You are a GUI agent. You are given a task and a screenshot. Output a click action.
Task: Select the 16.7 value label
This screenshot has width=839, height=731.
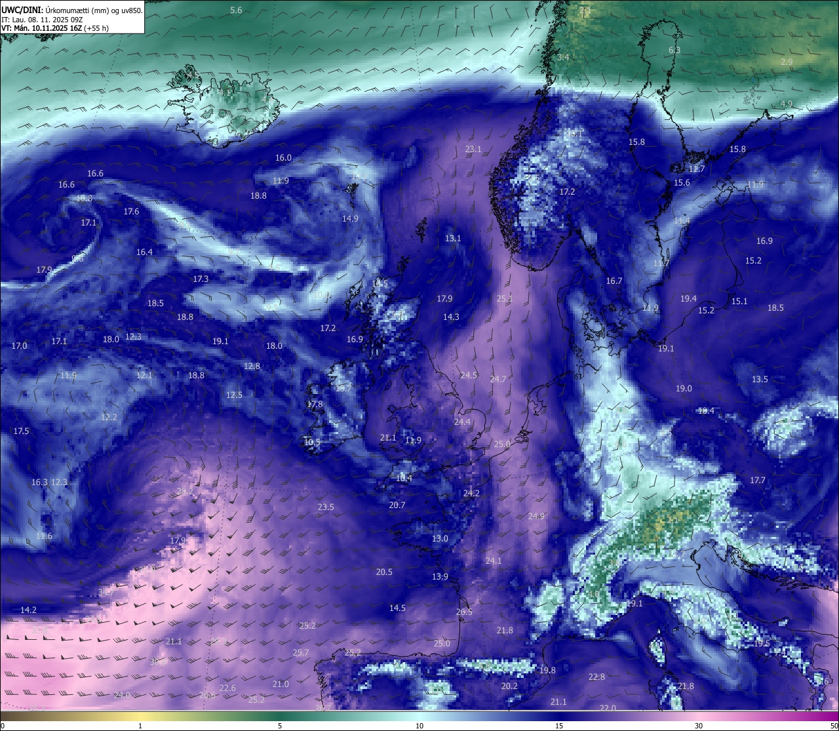[x=614, y=281]
